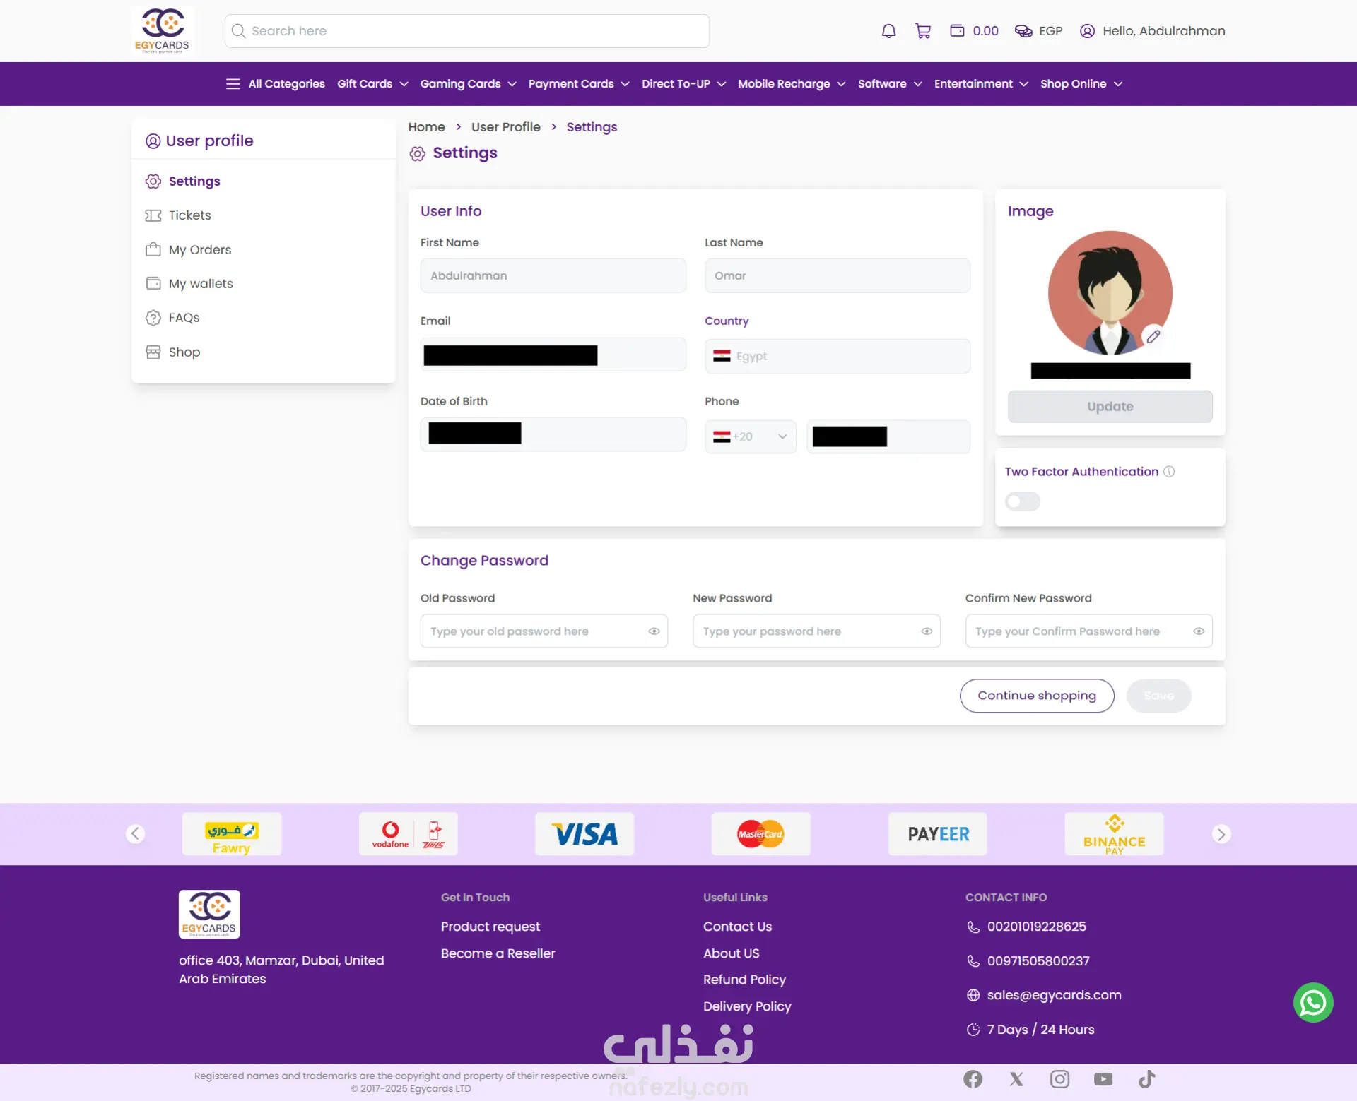The height and width of the screenshot is (1101, 1357).
Task: Expand the Entertainment menu
Action: pos(980,84)
